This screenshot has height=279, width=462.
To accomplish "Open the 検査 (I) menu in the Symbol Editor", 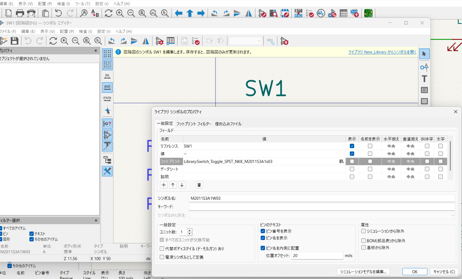I will (x=85, y=31).
